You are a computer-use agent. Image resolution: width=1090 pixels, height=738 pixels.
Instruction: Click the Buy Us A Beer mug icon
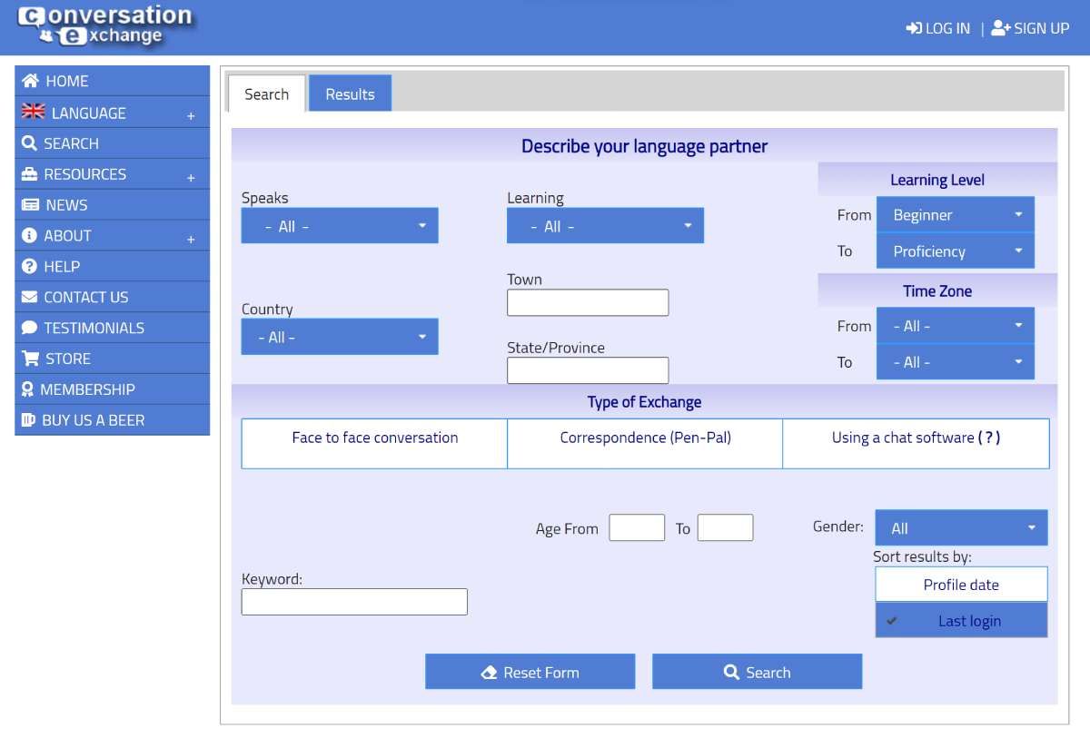pos(29,420)
